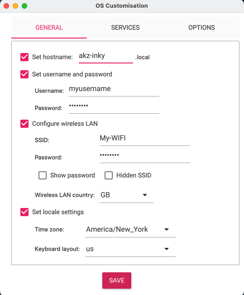Select the user Password field
244x295 pixels.
[114, 106]
